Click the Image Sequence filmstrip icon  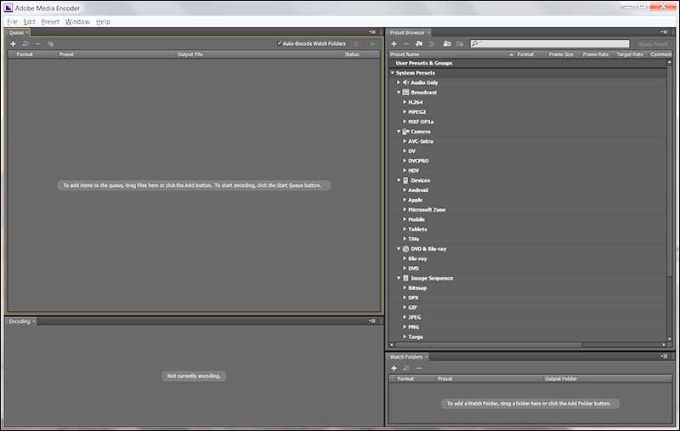[406, 278]
